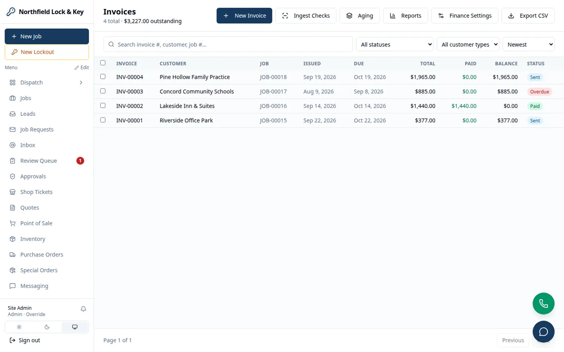Image resolution: width=564 pixels, height=352 pixels.
Task: Toggle the select-all invoices checkbox
Action: (x=103, y=63)
